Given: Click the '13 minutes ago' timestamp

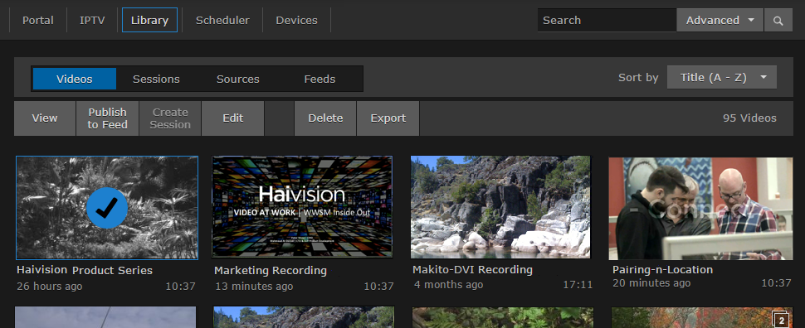Looking at the screenshot, I should pos(254,286).
